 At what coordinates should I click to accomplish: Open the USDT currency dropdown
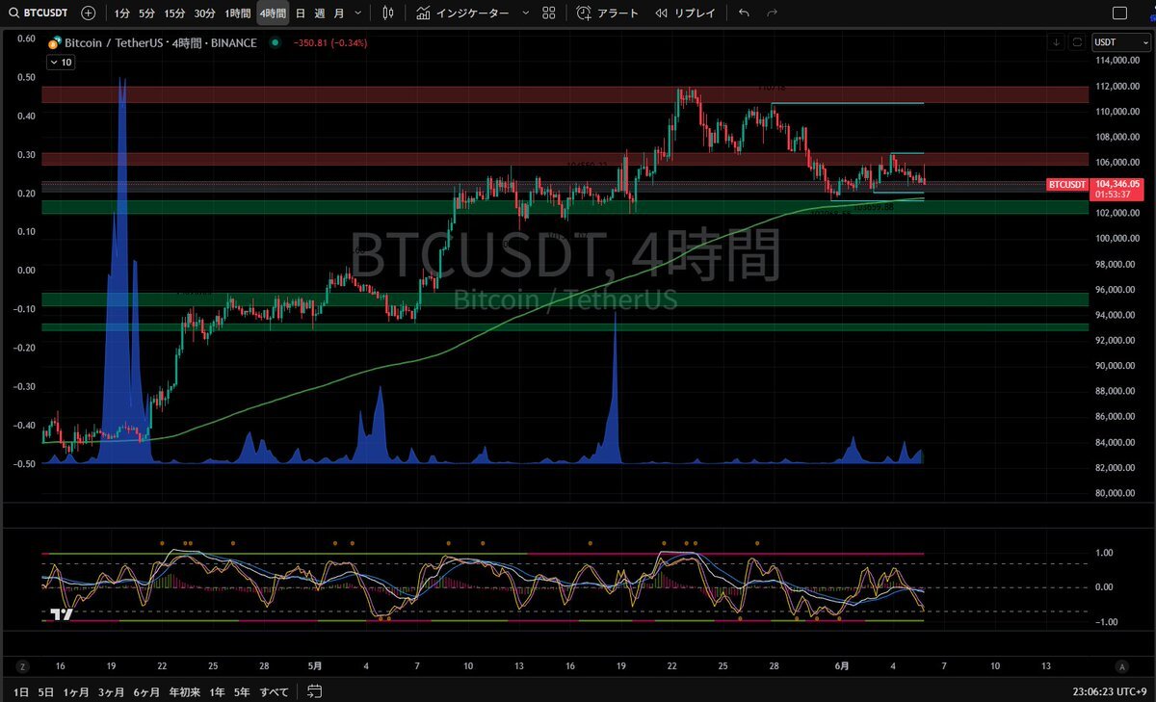point(1120,42)
